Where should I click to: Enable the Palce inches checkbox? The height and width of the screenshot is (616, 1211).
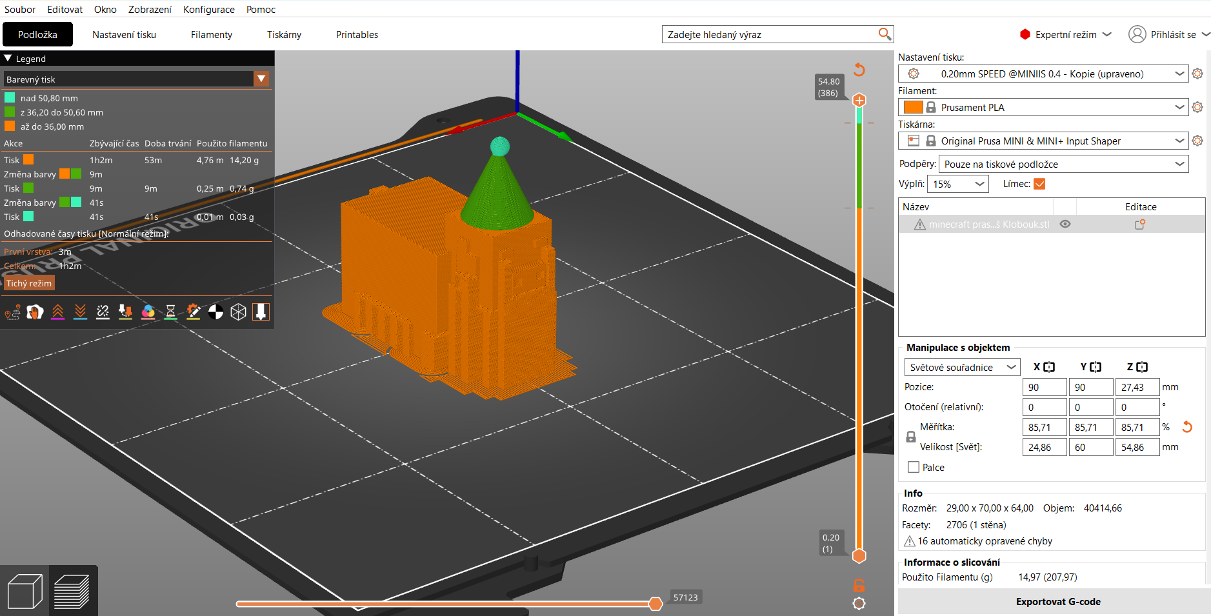[x=914, y=467]
